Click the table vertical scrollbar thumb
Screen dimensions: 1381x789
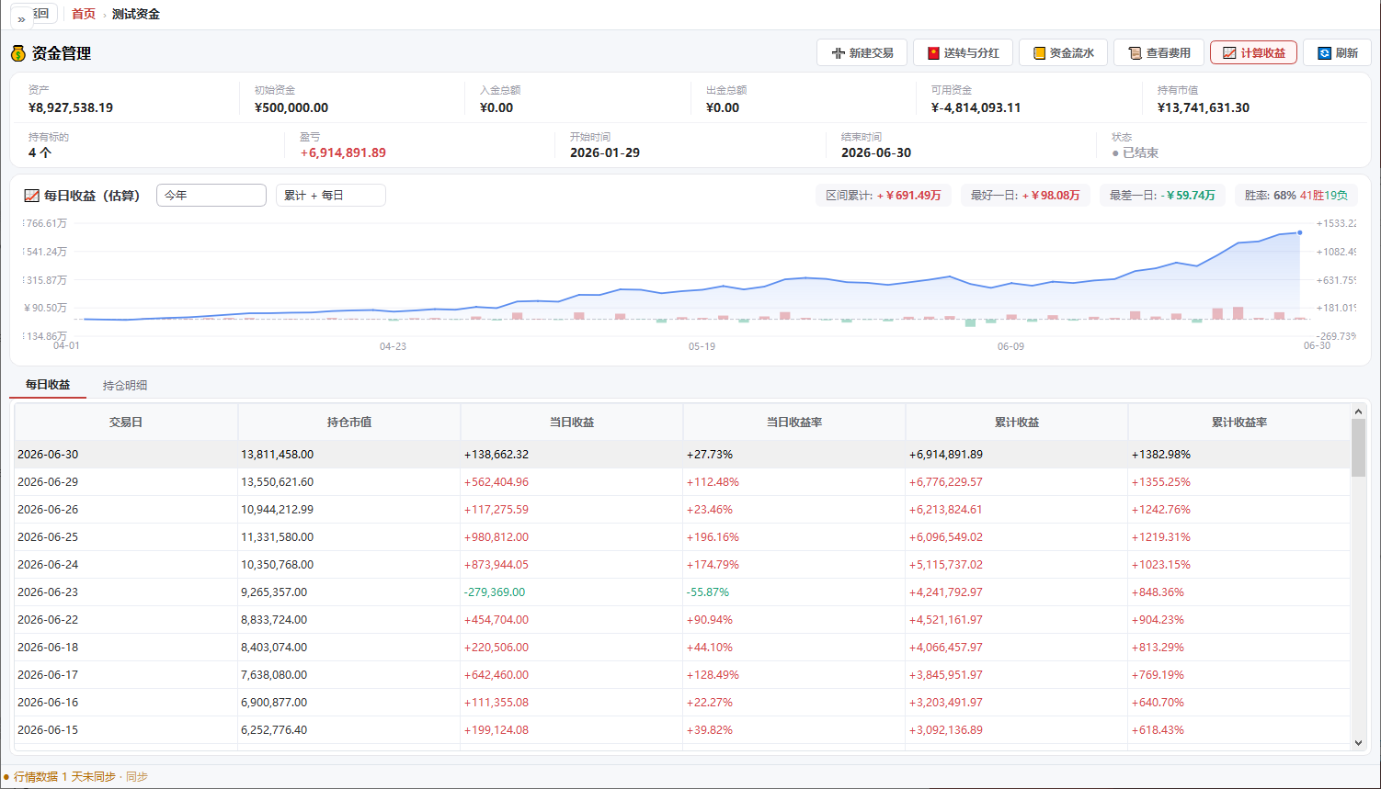coord(1358,448)
